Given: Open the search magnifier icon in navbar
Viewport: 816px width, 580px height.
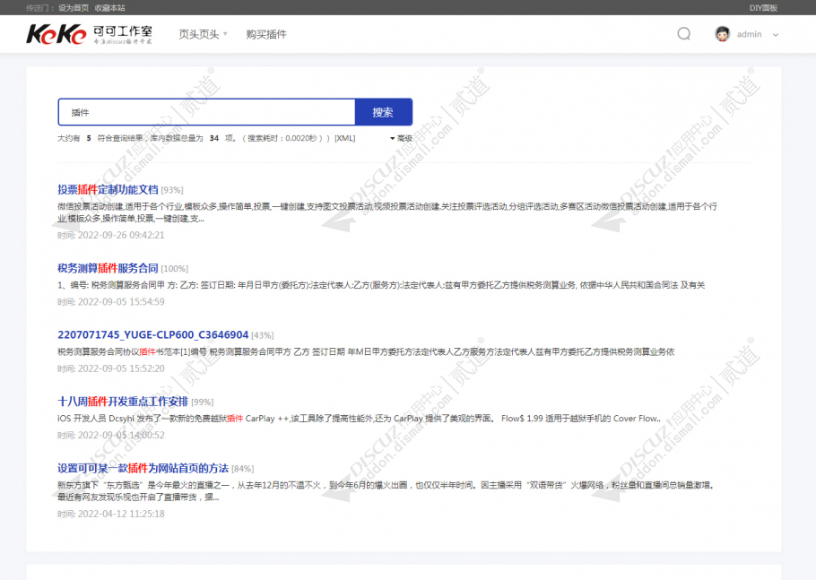Looking at the screenshot, I should (x=683, y=33).
